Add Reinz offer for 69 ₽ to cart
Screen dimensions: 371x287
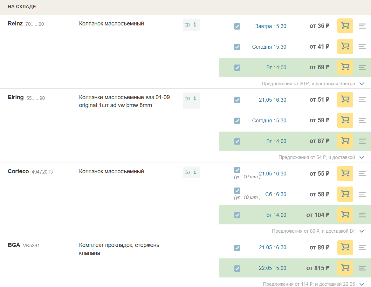[x=345, y=67]
